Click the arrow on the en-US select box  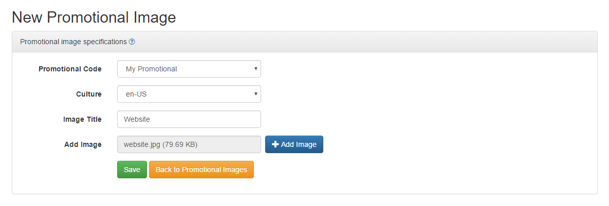[255, 94]
